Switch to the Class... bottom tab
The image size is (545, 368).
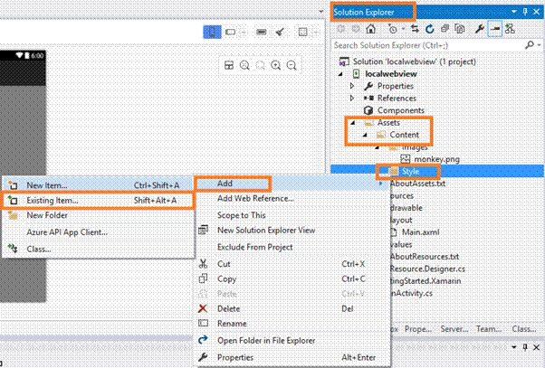[x=523, y=329]
